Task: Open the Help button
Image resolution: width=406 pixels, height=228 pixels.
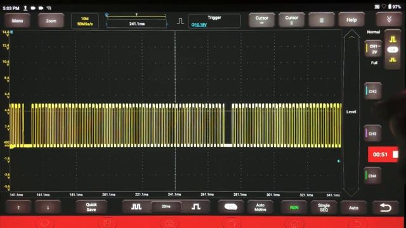Action: [351, 20]
